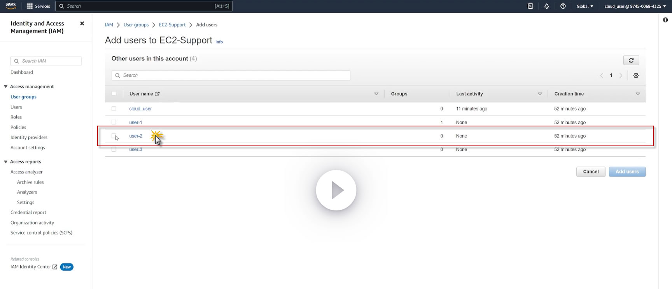Viewport: 672px width, 289px height.
Task: Open the user-1 user link
Action: tap(136, 123)
